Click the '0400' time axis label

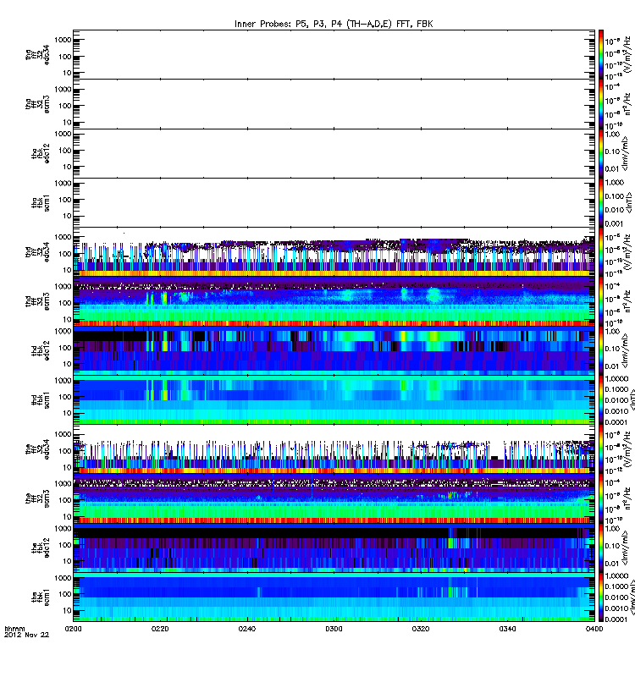point(594,629)
